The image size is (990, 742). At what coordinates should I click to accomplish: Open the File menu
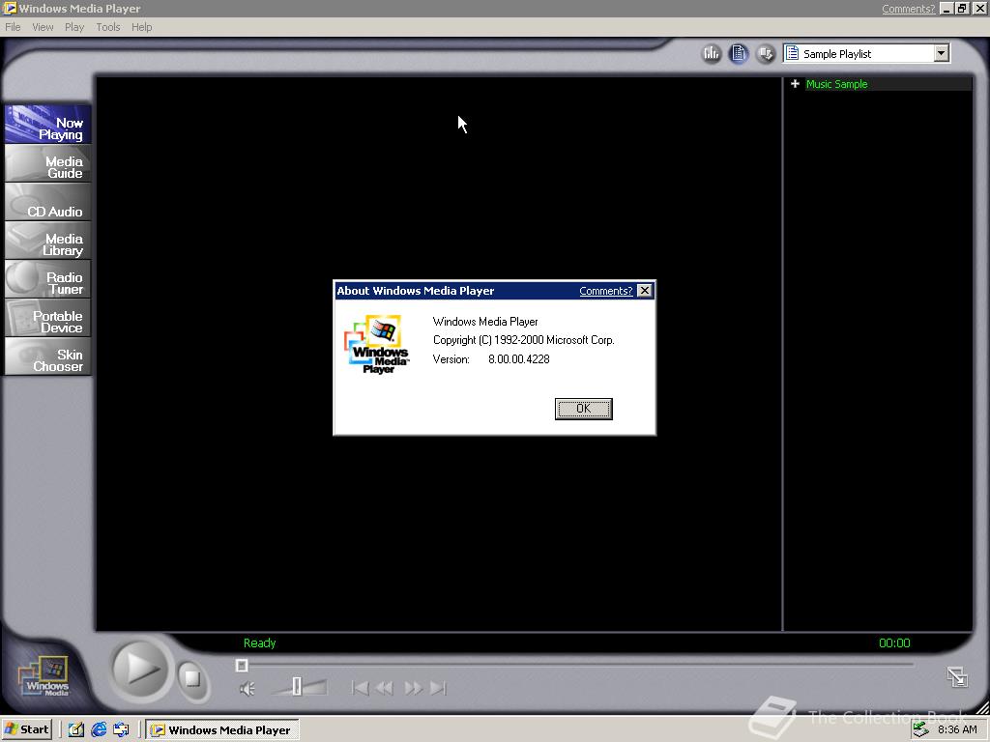tap(13, 27)
